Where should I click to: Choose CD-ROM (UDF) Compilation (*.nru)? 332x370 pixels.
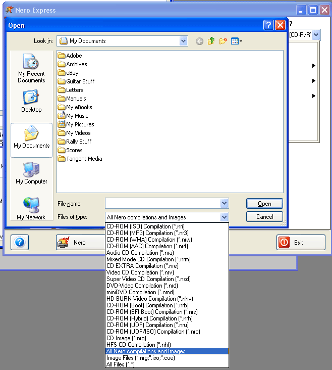167,325
